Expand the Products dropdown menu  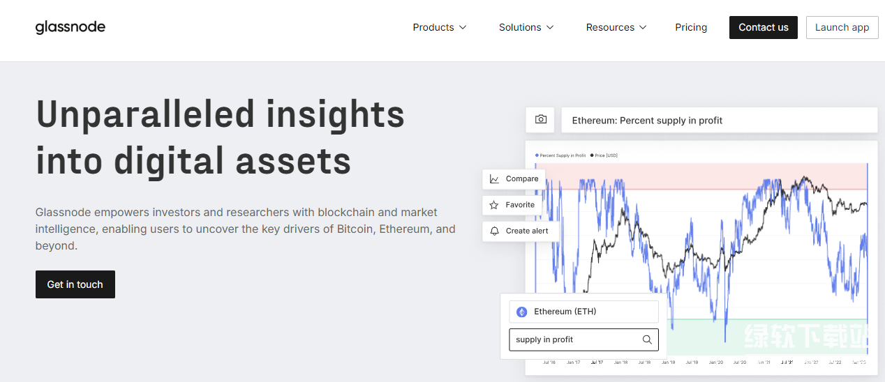(x=440, y=27)
